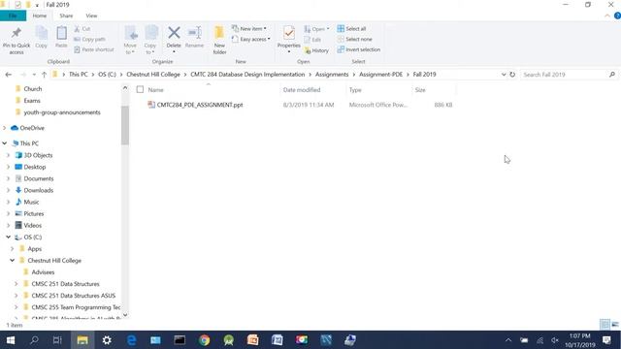The image size is (621, 349).
Task: Click Invert selection in the ribbon
Action: click(x=359, y=49)
